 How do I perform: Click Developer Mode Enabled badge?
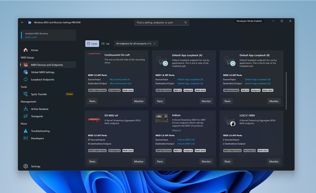(249, 21)
